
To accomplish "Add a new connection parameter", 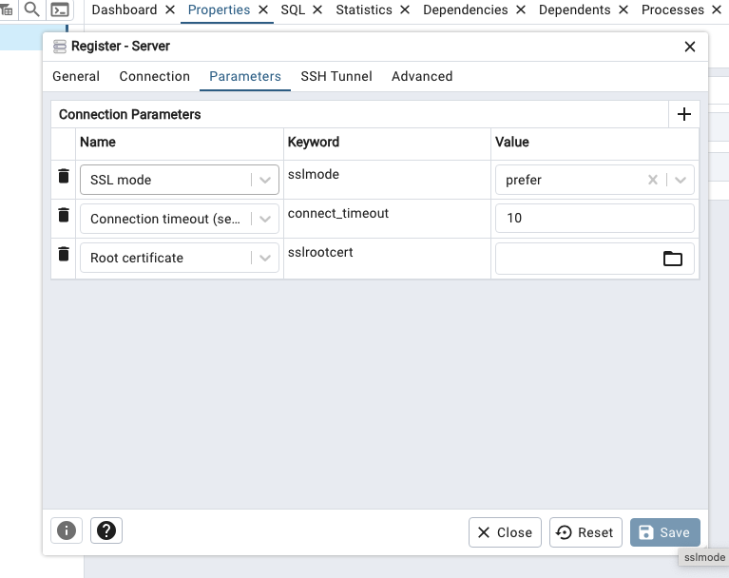I will 683,114.
